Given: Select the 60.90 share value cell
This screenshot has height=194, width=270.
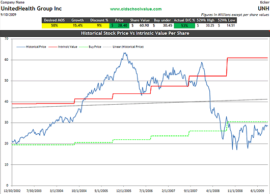Looking at the screenshot, I should coord(140,26).
